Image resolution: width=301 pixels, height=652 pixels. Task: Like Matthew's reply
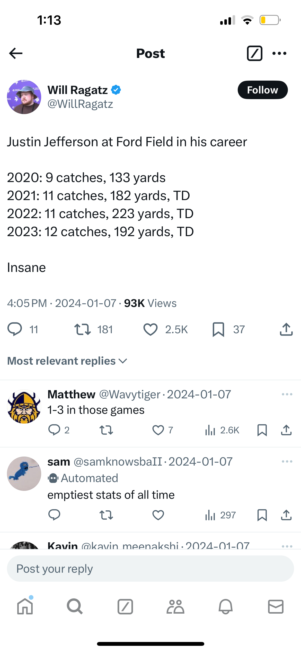coord(158,430)
